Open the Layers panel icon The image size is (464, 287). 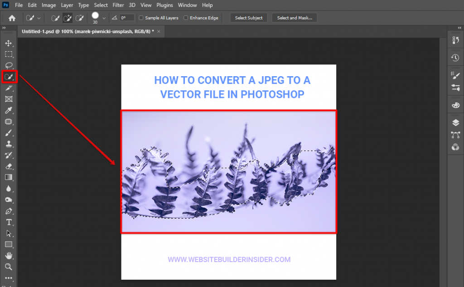click(455, 122)
